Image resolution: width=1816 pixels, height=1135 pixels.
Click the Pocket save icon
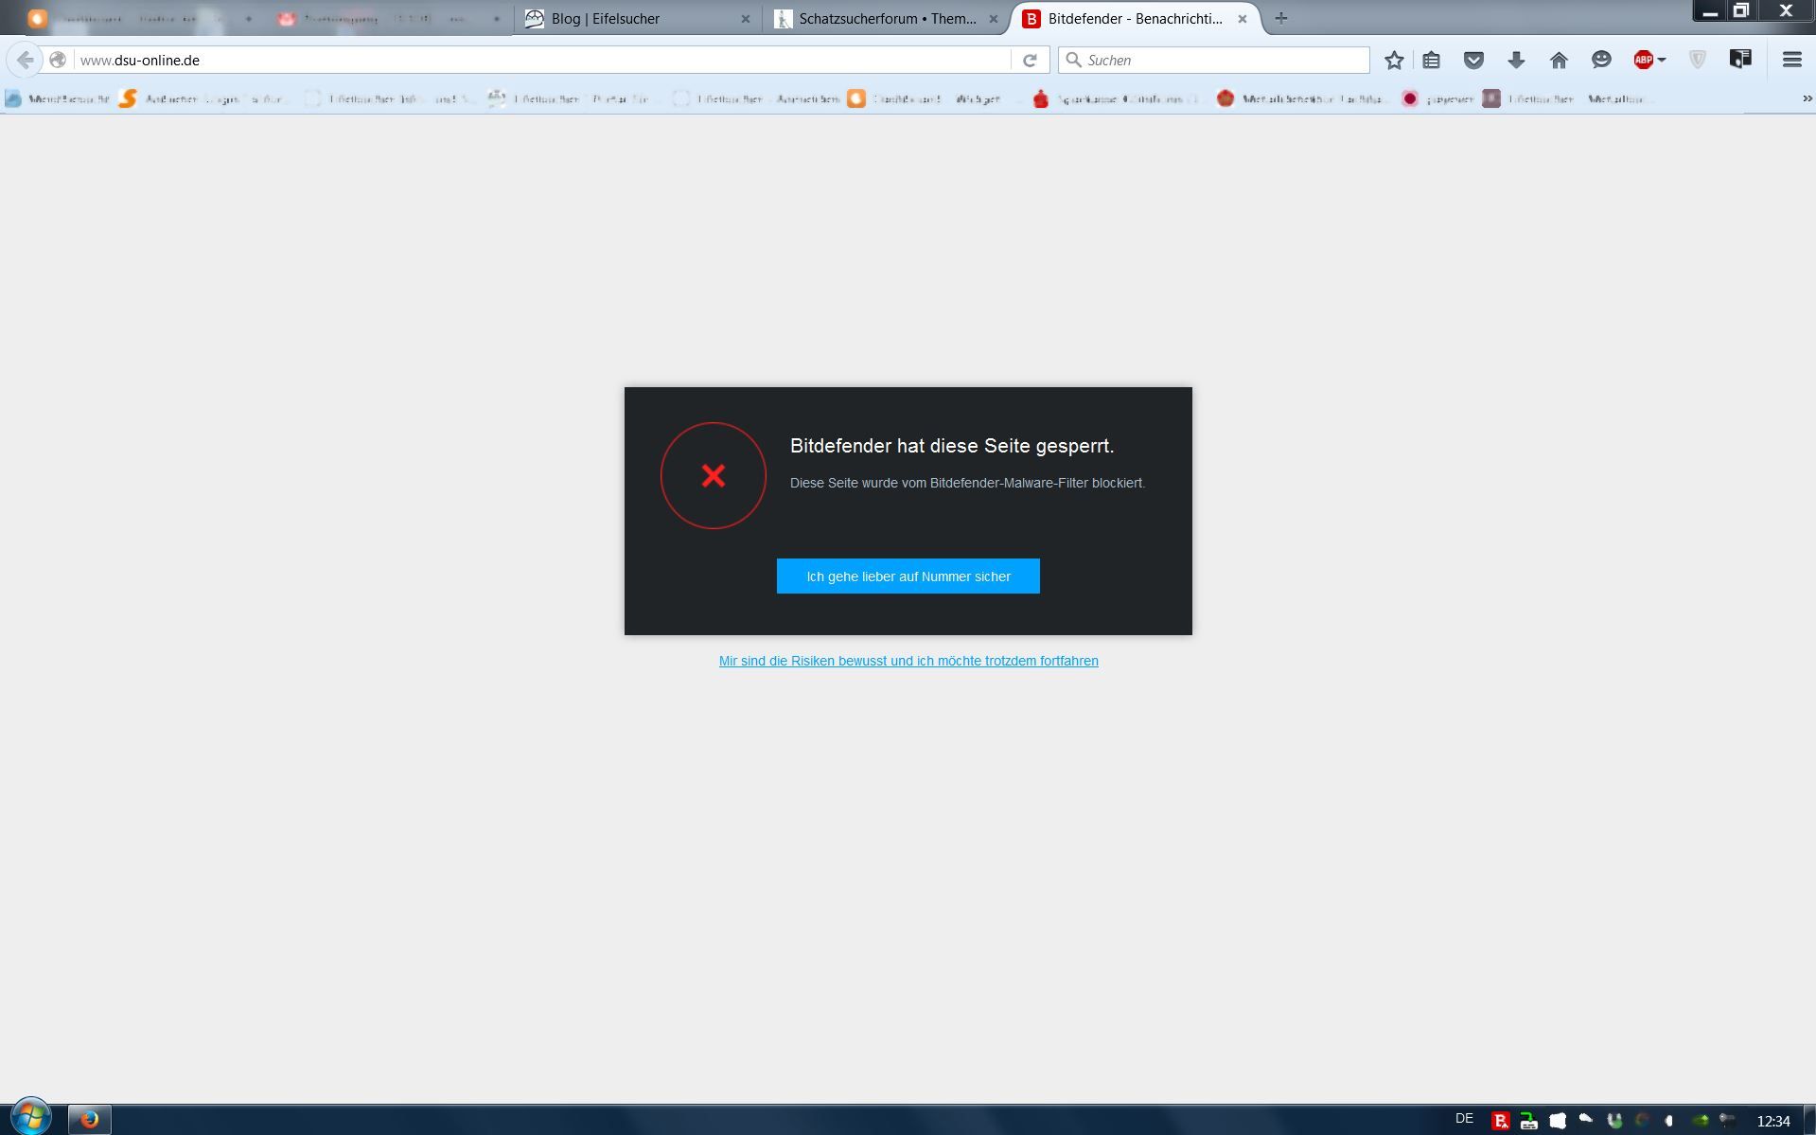1473,61
